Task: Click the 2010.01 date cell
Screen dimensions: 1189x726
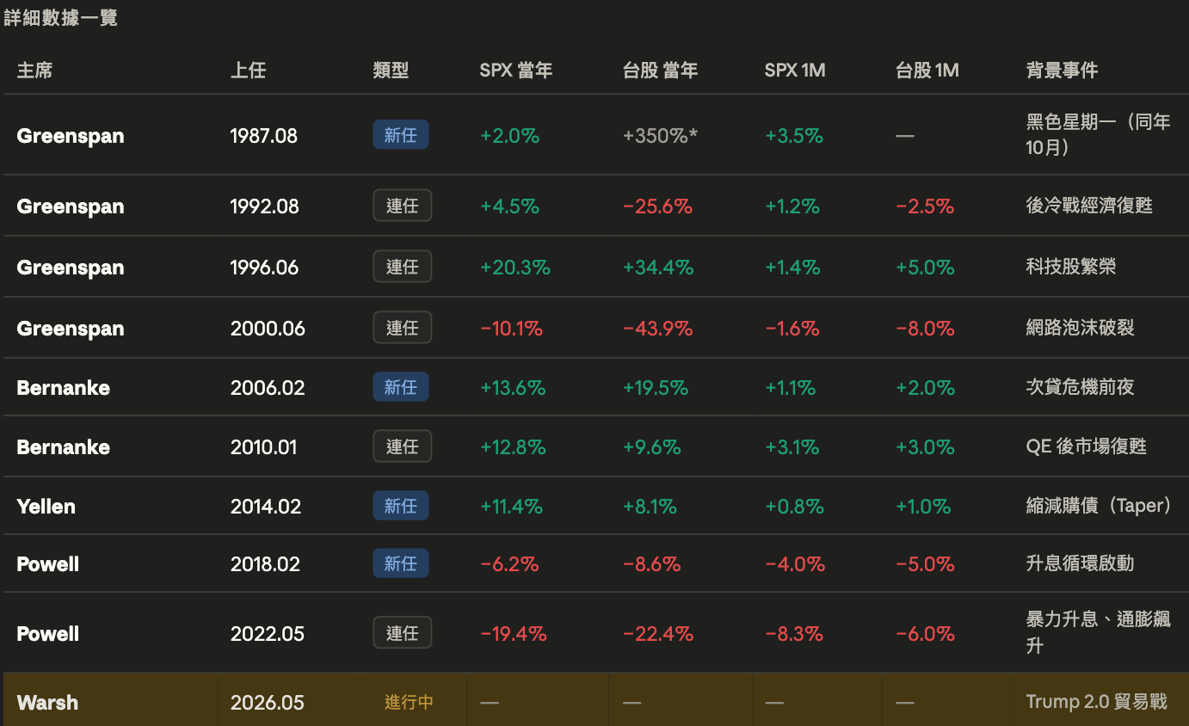Action: click(x=265, y=447)
